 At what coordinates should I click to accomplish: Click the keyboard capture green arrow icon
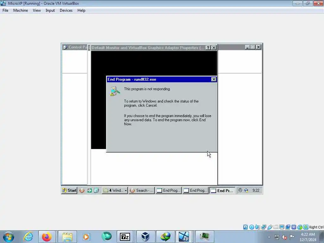[306, 227]
